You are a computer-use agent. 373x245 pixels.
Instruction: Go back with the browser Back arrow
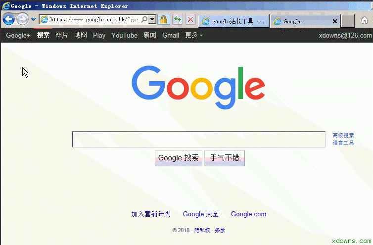(8, 19)
